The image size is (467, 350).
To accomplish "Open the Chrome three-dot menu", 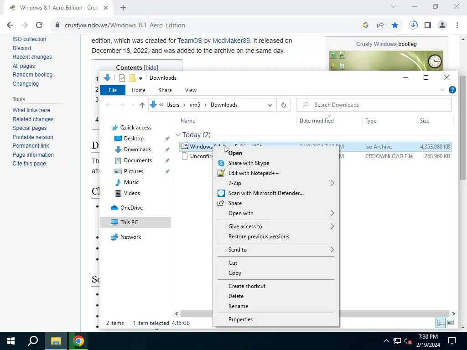I will [457, 26].
